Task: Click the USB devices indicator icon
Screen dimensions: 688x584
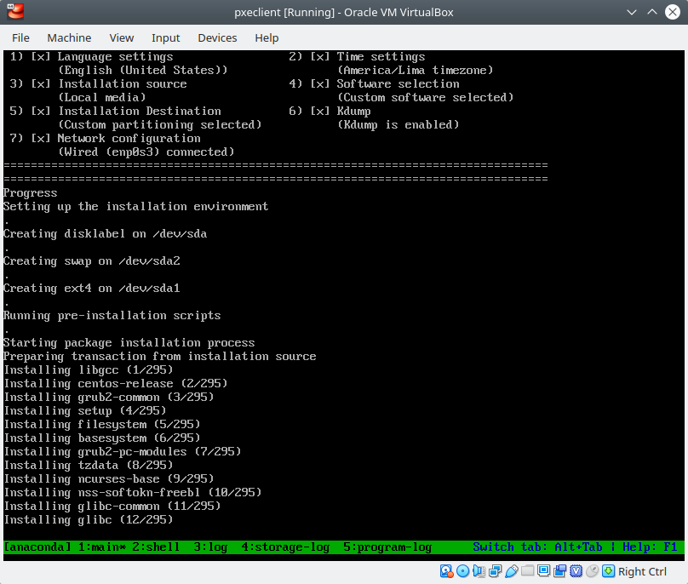Action: click(x=511, y=571)
